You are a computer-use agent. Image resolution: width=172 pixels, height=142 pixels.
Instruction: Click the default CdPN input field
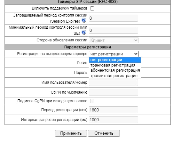pyautogui.click(x=113, y=92)
